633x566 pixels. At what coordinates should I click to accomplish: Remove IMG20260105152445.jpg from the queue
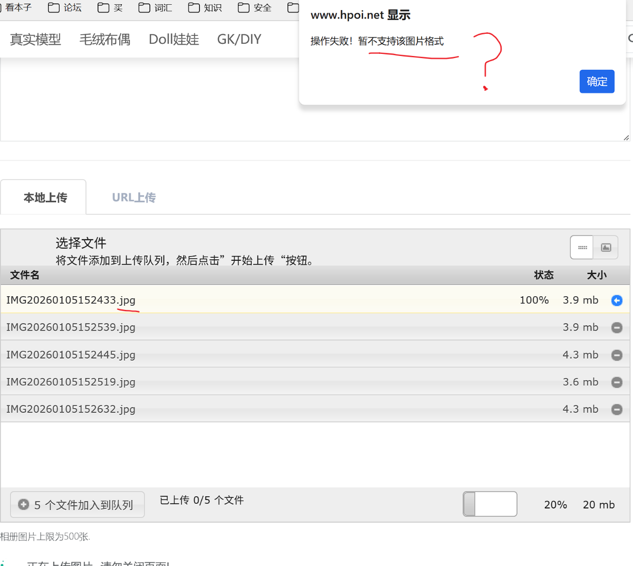(x=617, y=355)
